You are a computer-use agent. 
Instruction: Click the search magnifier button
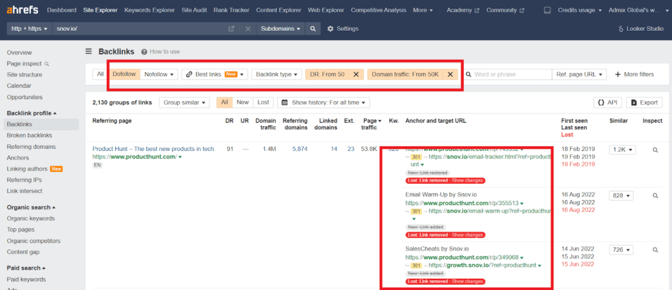[x=313, y=29]
